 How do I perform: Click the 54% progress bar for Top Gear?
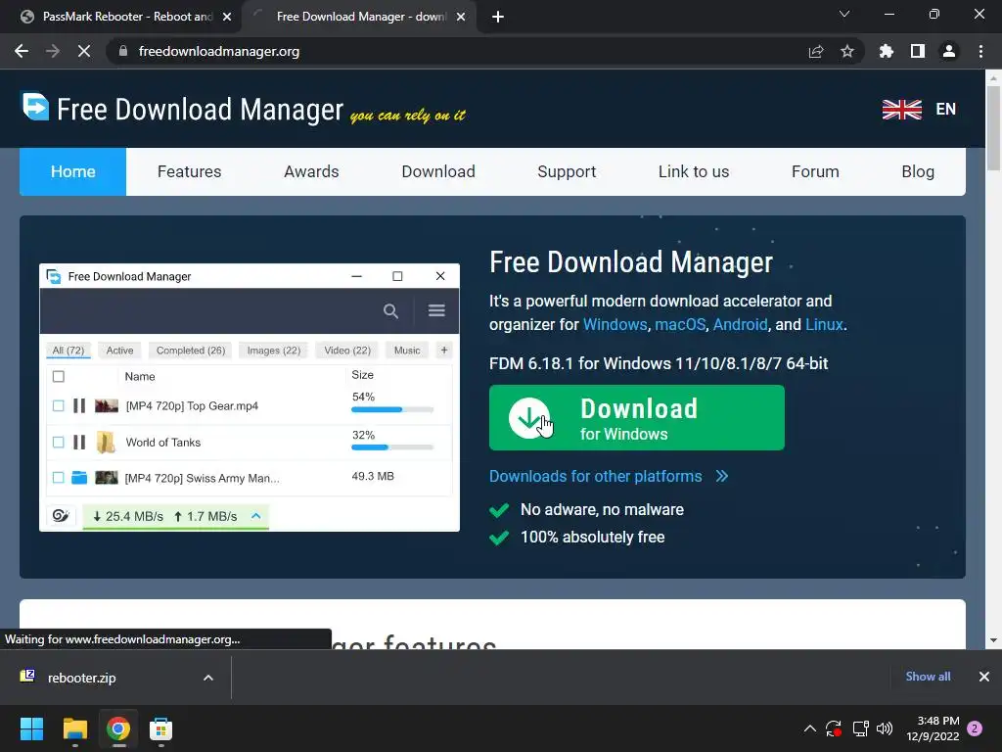coord(392,410)
